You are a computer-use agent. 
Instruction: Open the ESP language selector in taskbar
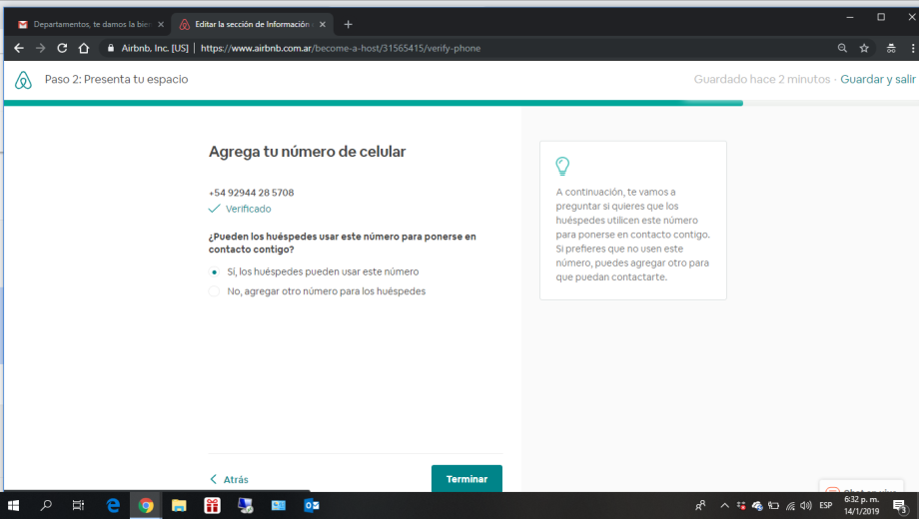825,506
